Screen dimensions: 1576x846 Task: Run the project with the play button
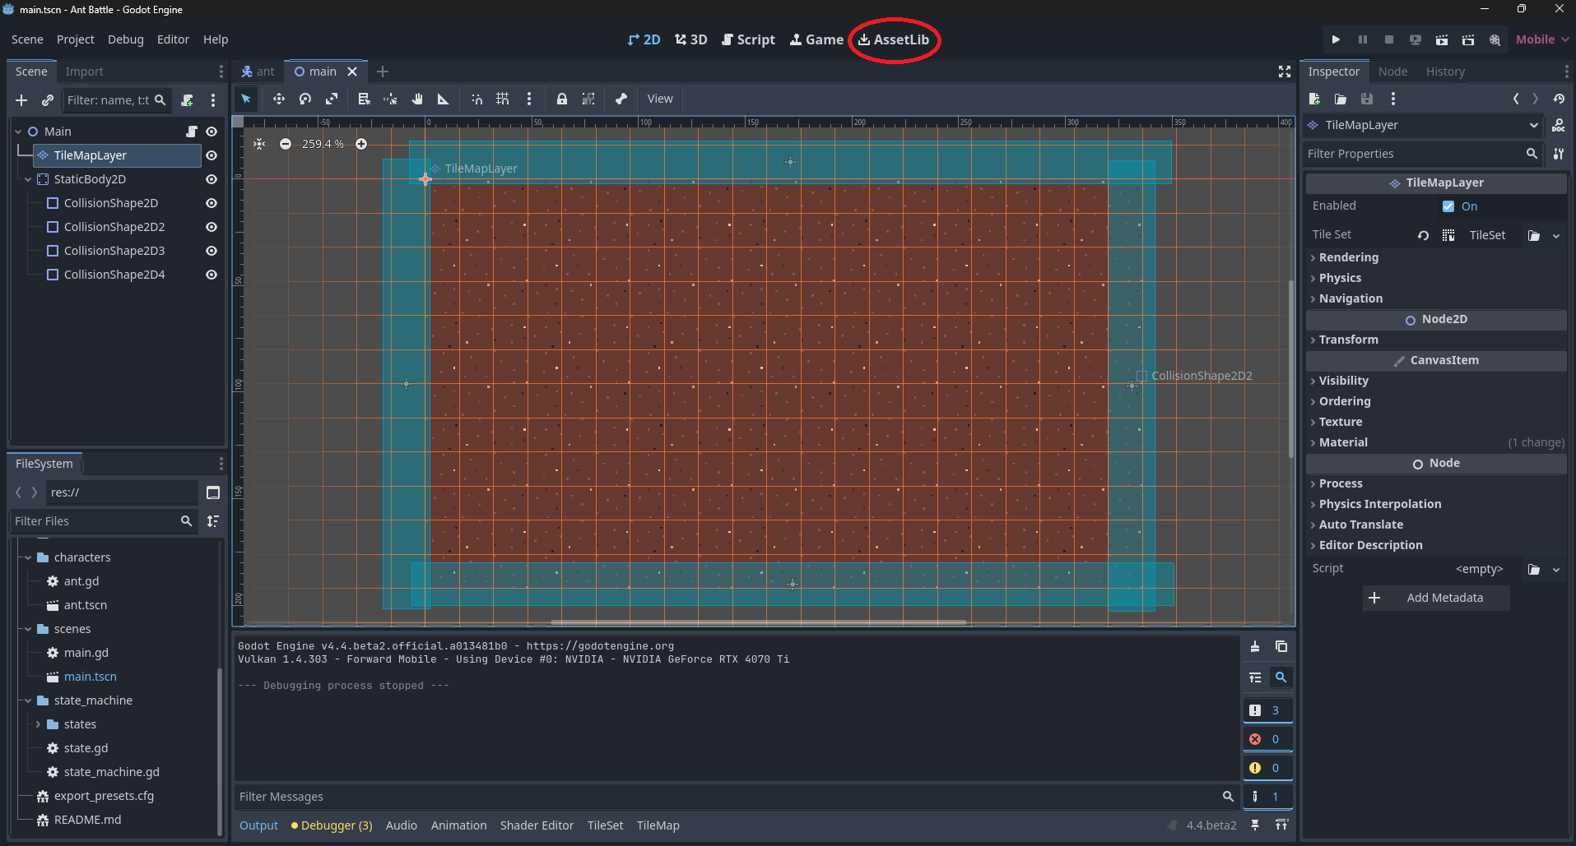tap(1336, 39)
